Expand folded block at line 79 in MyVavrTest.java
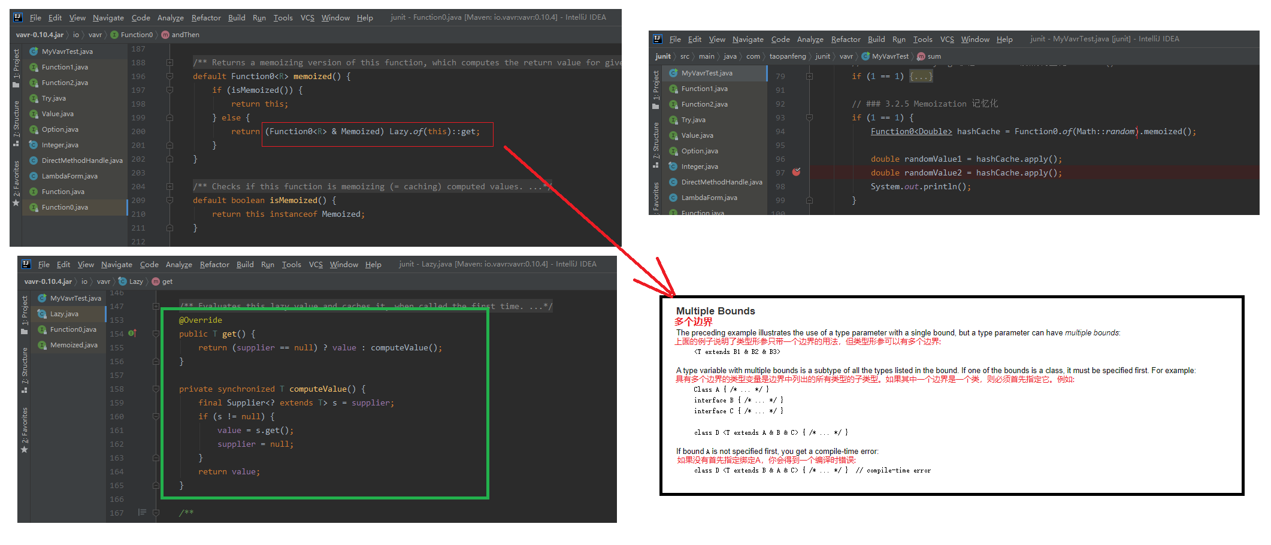This screenshot has height=545, width=1271. 809,76
